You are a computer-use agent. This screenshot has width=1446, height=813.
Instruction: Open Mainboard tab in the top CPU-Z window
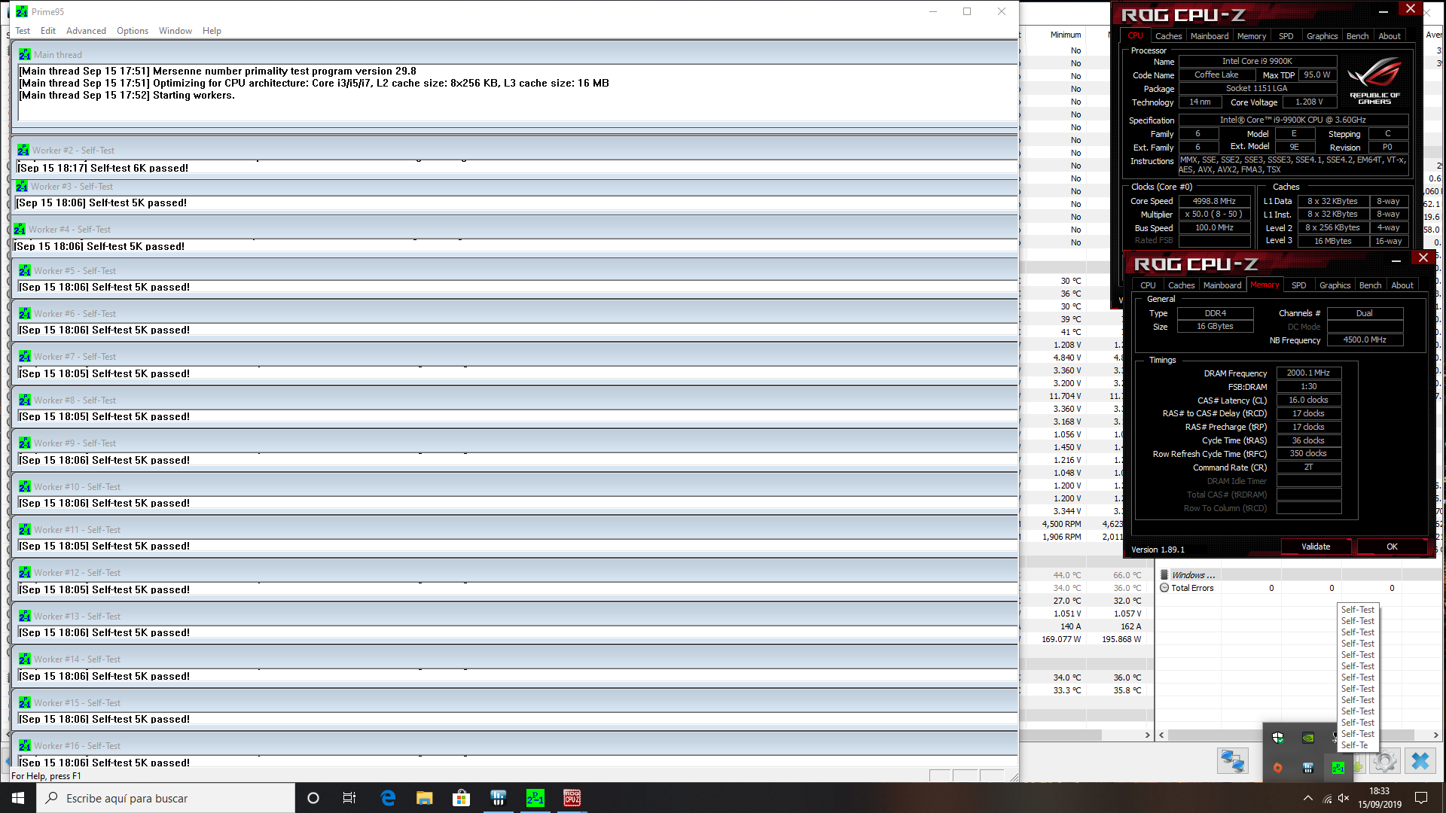click(x=1209, y=36)
